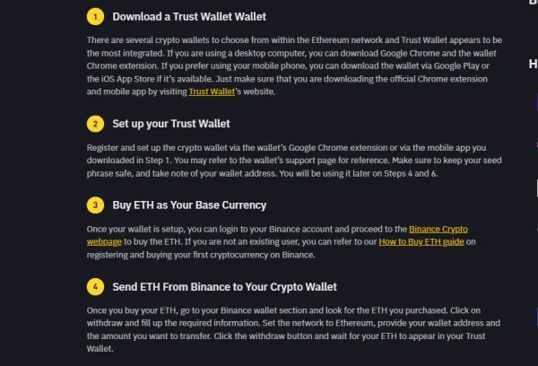538x366 pixels.
Task: Click the partially visible "H" heading on right edge
Action: [x=532, y=65]
